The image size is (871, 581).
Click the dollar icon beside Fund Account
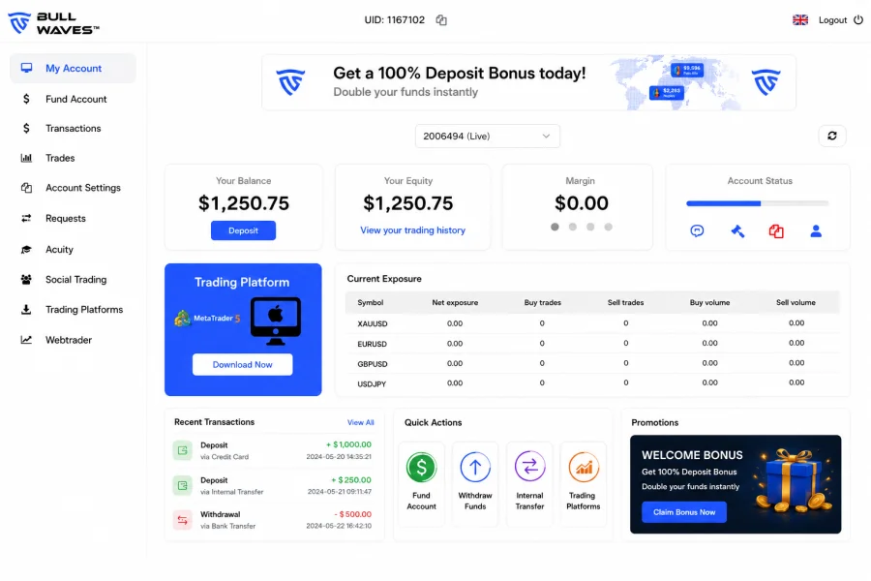click(x=26, y=99)
